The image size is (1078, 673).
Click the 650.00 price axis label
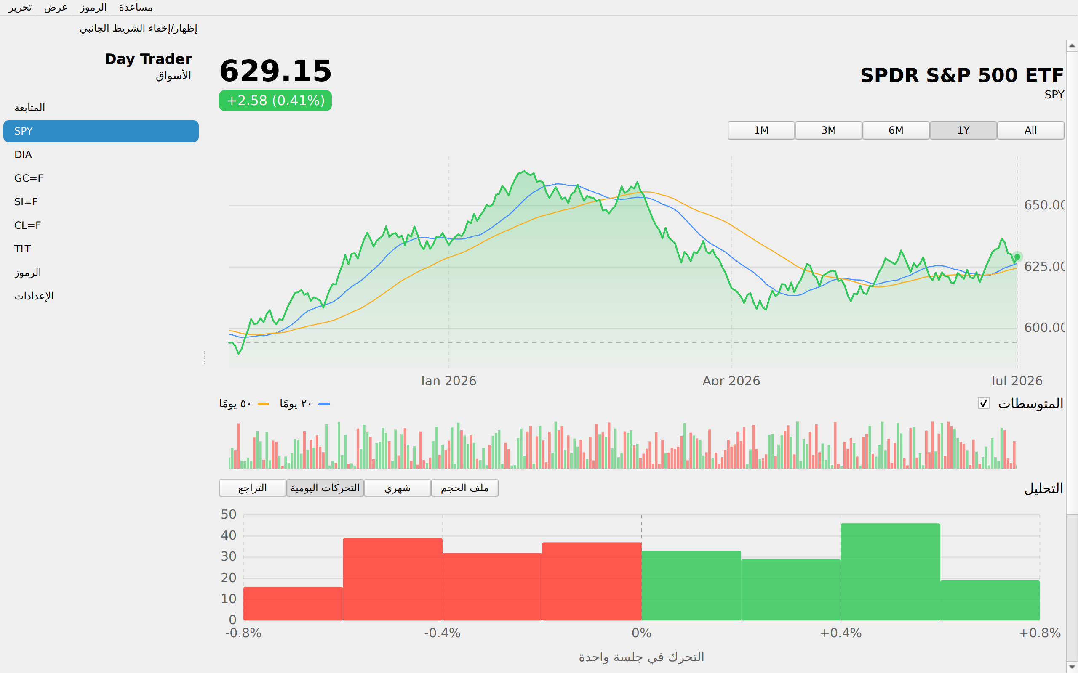click(x=1044, y=205)
